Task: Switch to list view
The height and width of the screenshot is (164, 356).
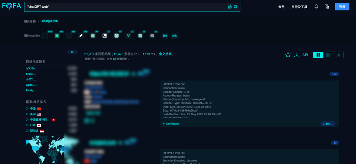Action: pos(328,55)
